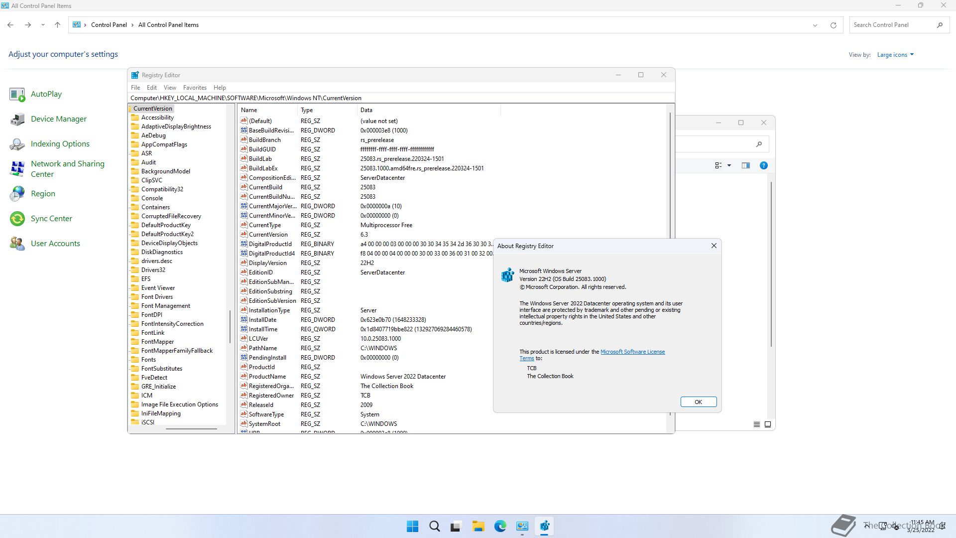
Task: Open the AutoPlay control panel icon
Action: pyautogui.click(x=17, y=94)
